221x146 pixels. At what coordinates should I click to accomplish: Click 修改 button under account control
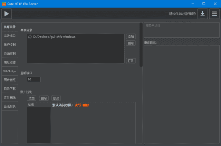(56, 98)
